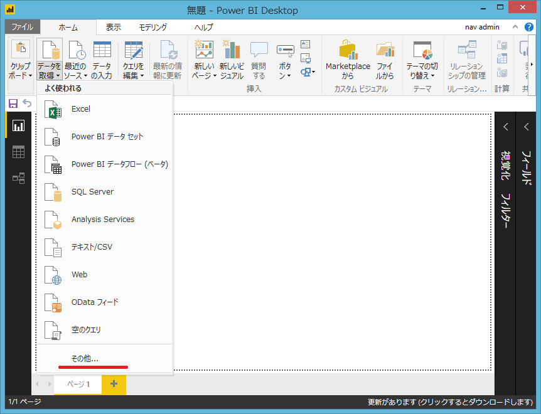Click the 1/1 ページ status text
Screen dimensions: 541x414
[x=24, y=401]
